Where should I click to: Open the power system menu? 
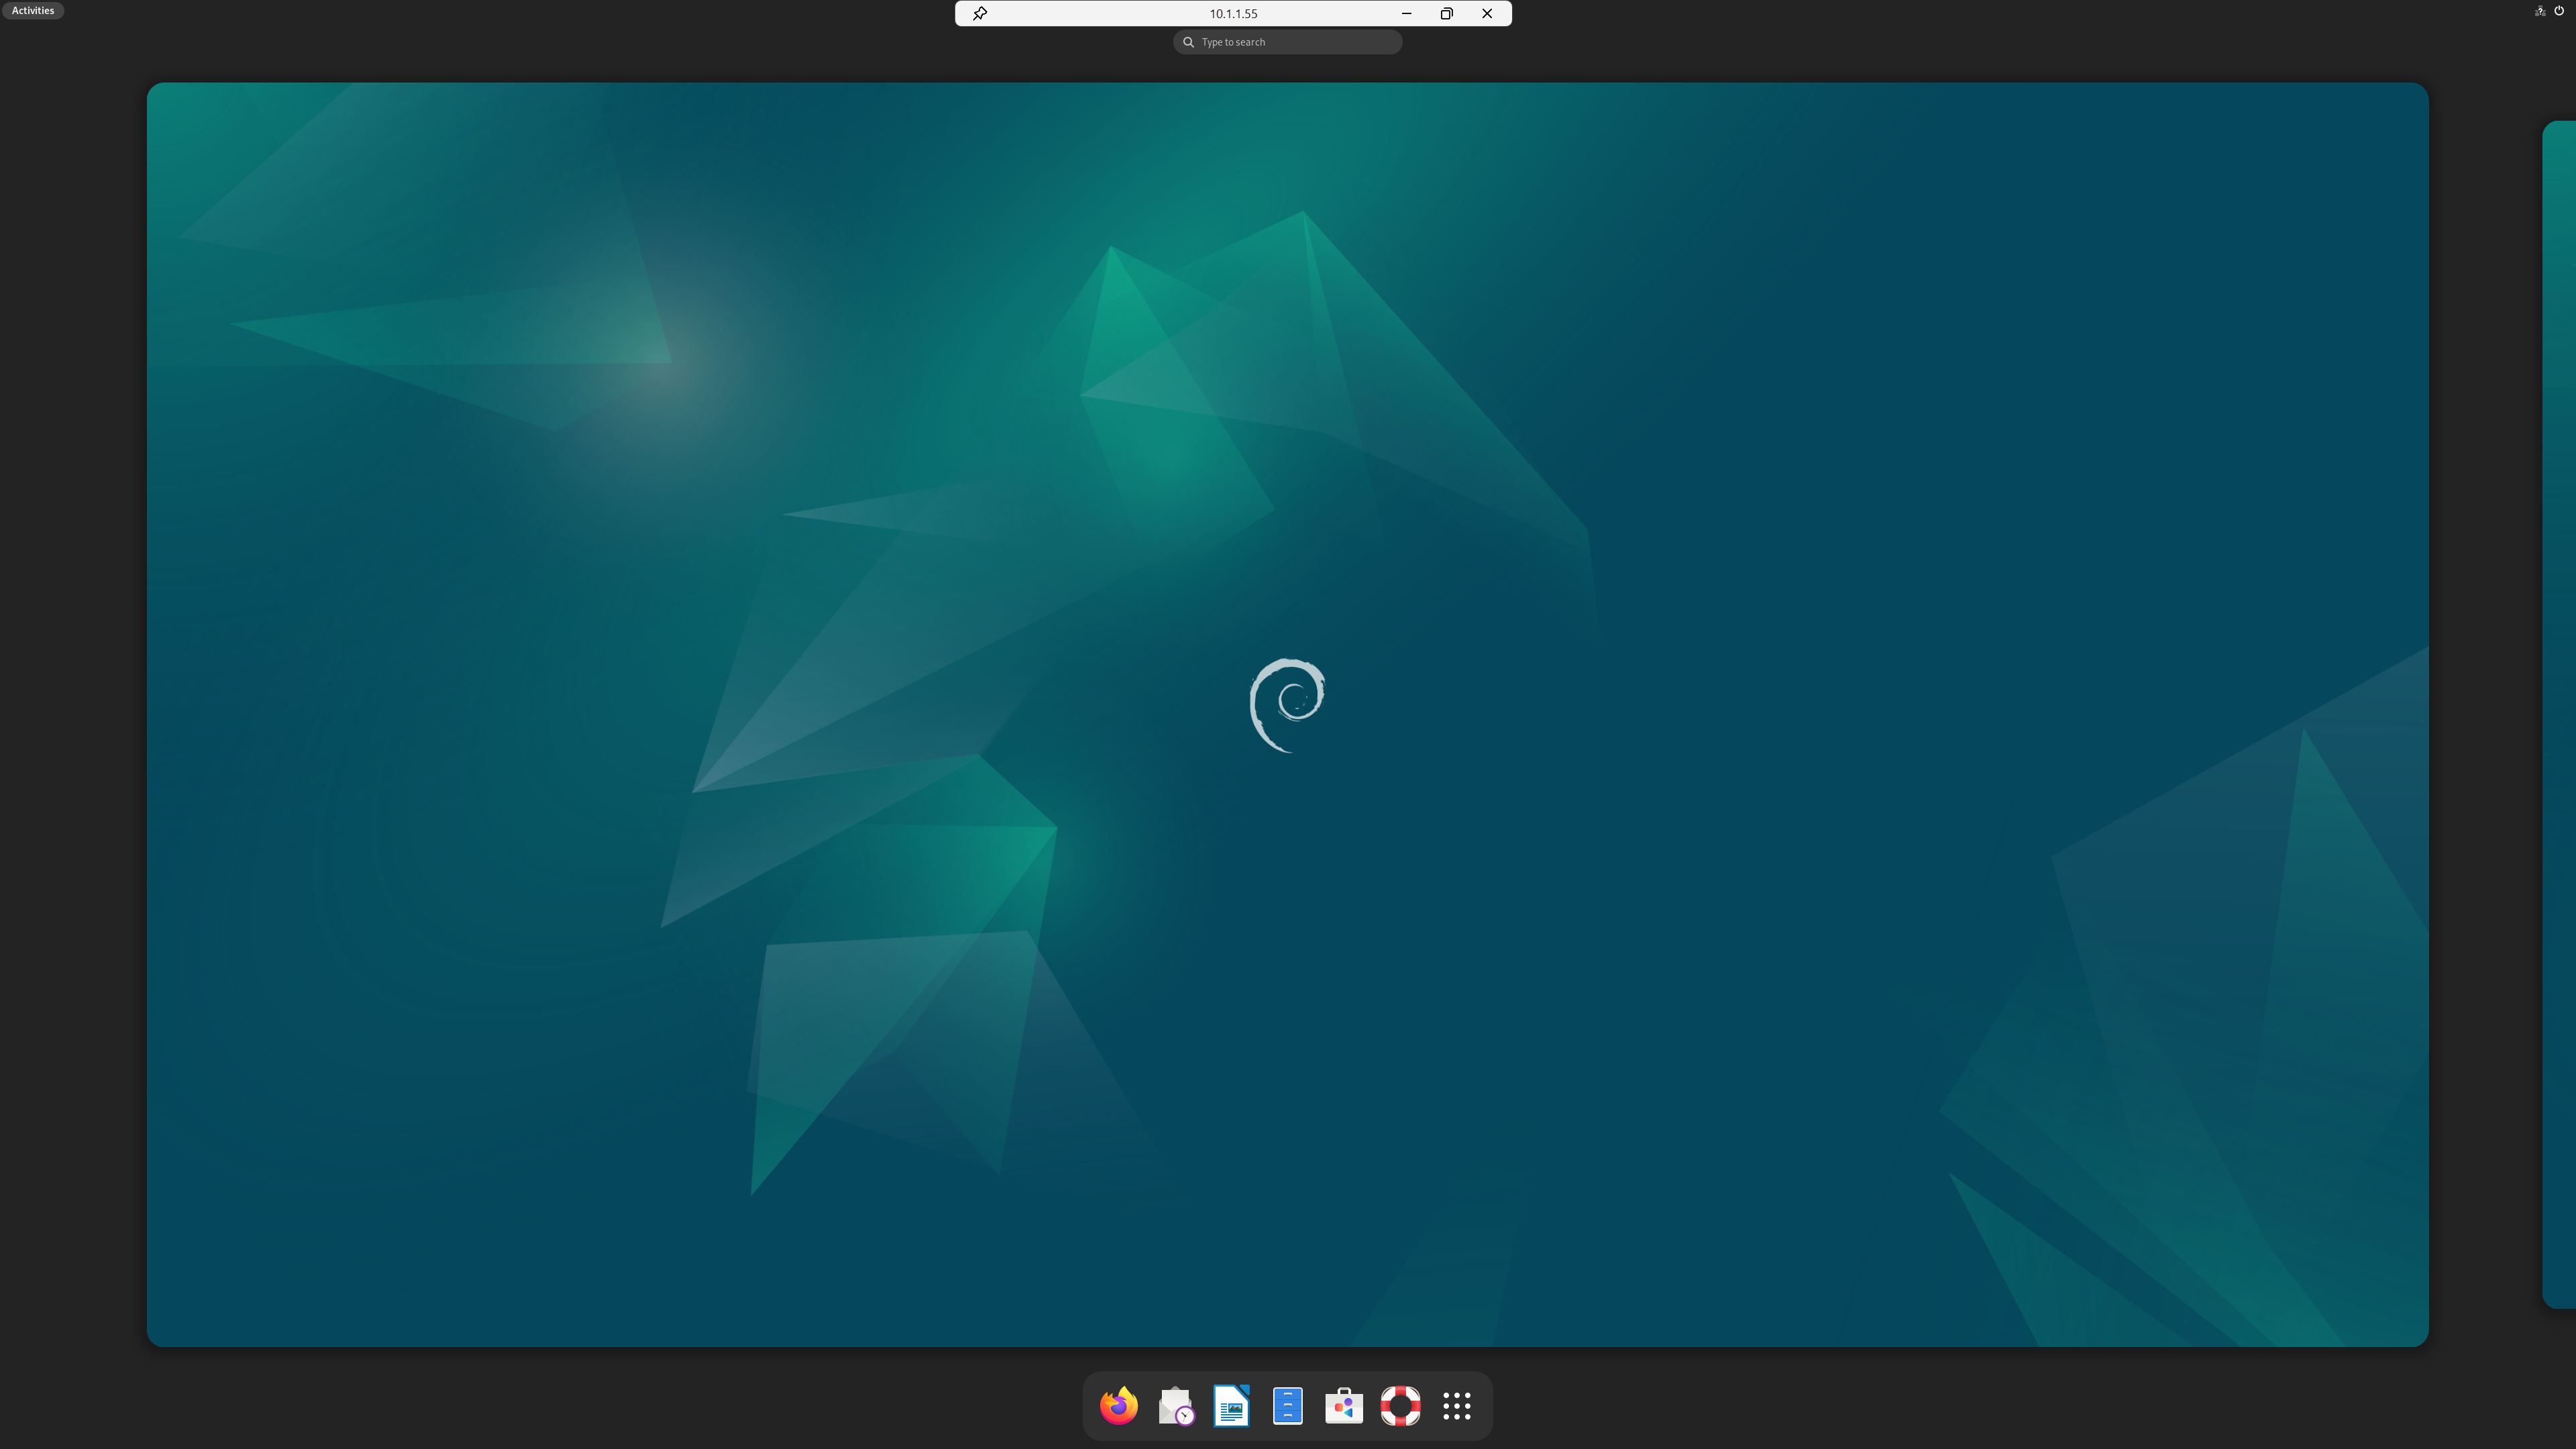[2559, 11]
